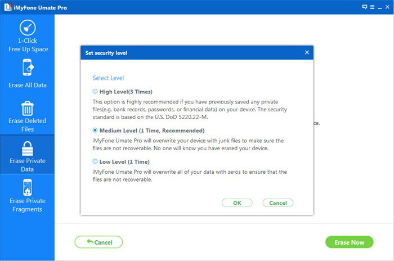This screenshot has height=261, width=394.
Task: Click the overwrite with zeros description
Action: (x=190, y=175)
